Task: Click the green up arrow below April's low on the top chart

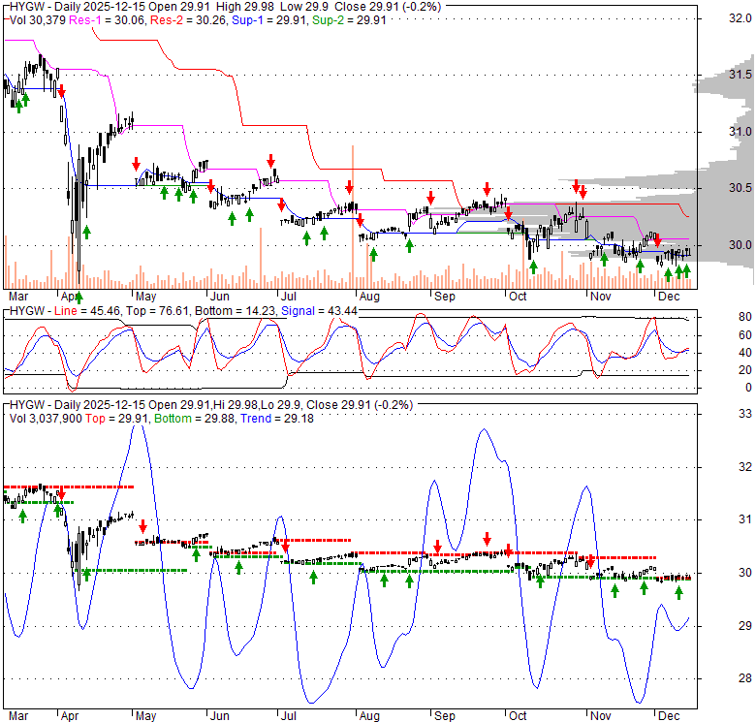Action: (x=79, y=297)
